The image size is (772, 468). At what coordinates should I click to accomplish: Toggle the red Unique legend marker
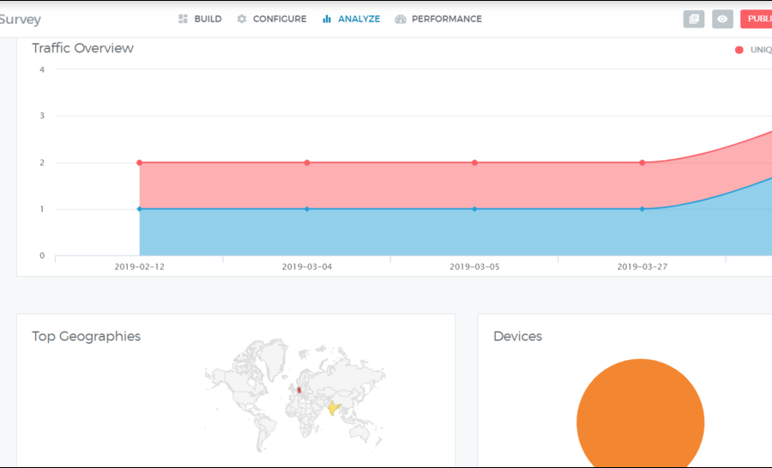pos(739,50)
